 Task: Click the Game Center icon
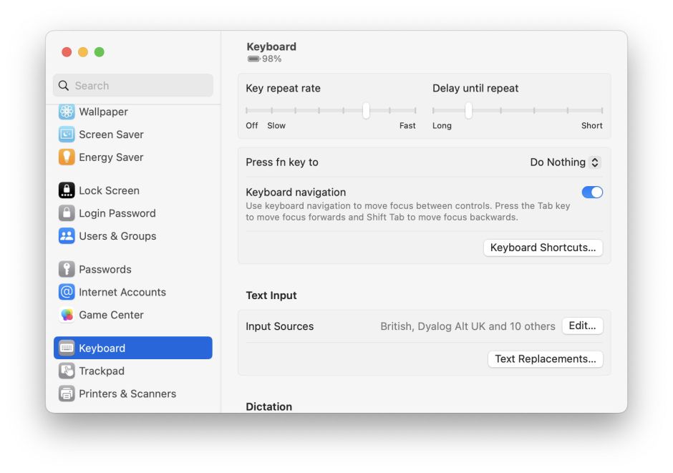coord(67,315)
